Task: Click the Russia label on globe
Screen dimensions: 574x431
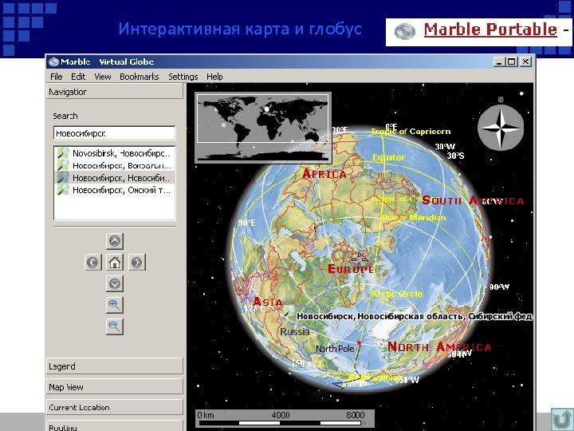Action: (295, 332)
